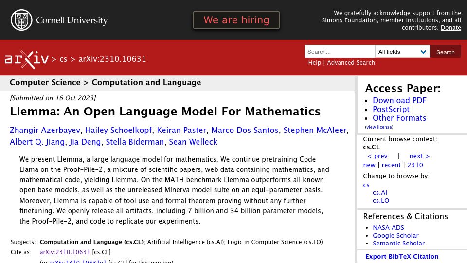Screen dimensions: 467x263
Task: Open author Albert Q. Jiang
Action: click(x=37, y=142)
